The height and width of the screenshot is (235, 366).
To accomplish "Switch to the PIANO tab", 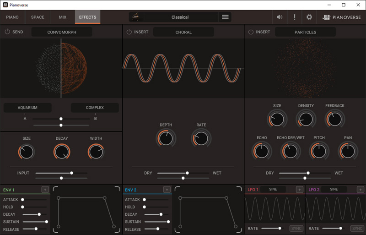I will [12, 17].
